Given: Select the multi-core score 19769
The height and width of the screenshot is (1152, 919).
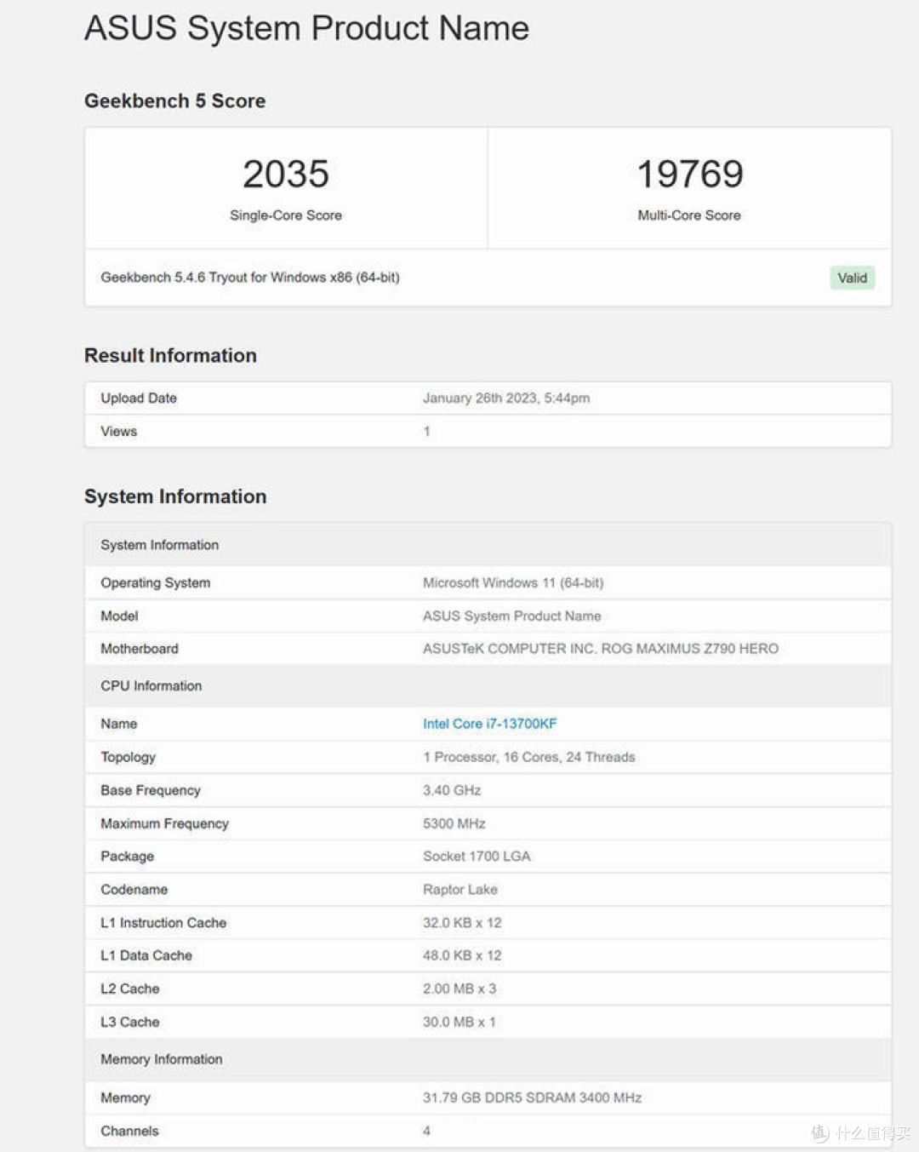Looking at the screenshot, I should (690, 174).
